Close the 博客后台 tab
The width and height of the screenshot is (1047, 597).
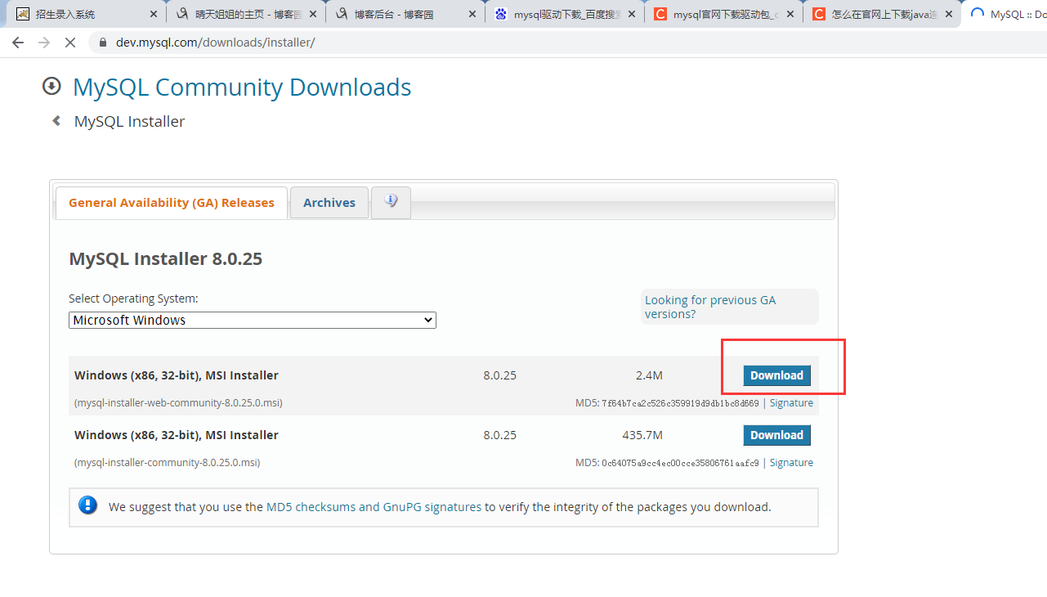472,14
